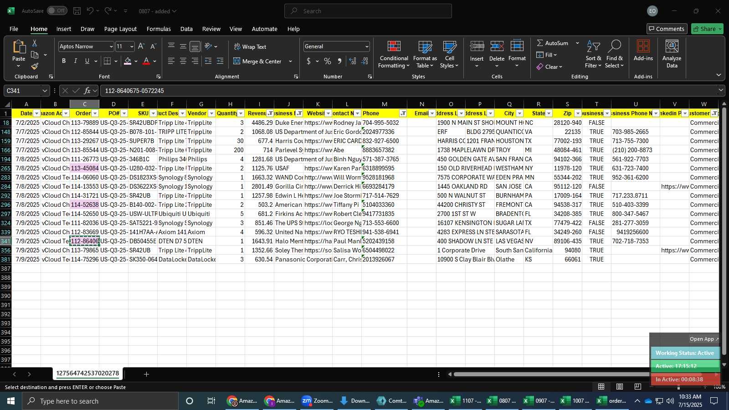Click Open App link in overlay
Viewport: 729px width, 410px height.
click(x=704, y=339)
